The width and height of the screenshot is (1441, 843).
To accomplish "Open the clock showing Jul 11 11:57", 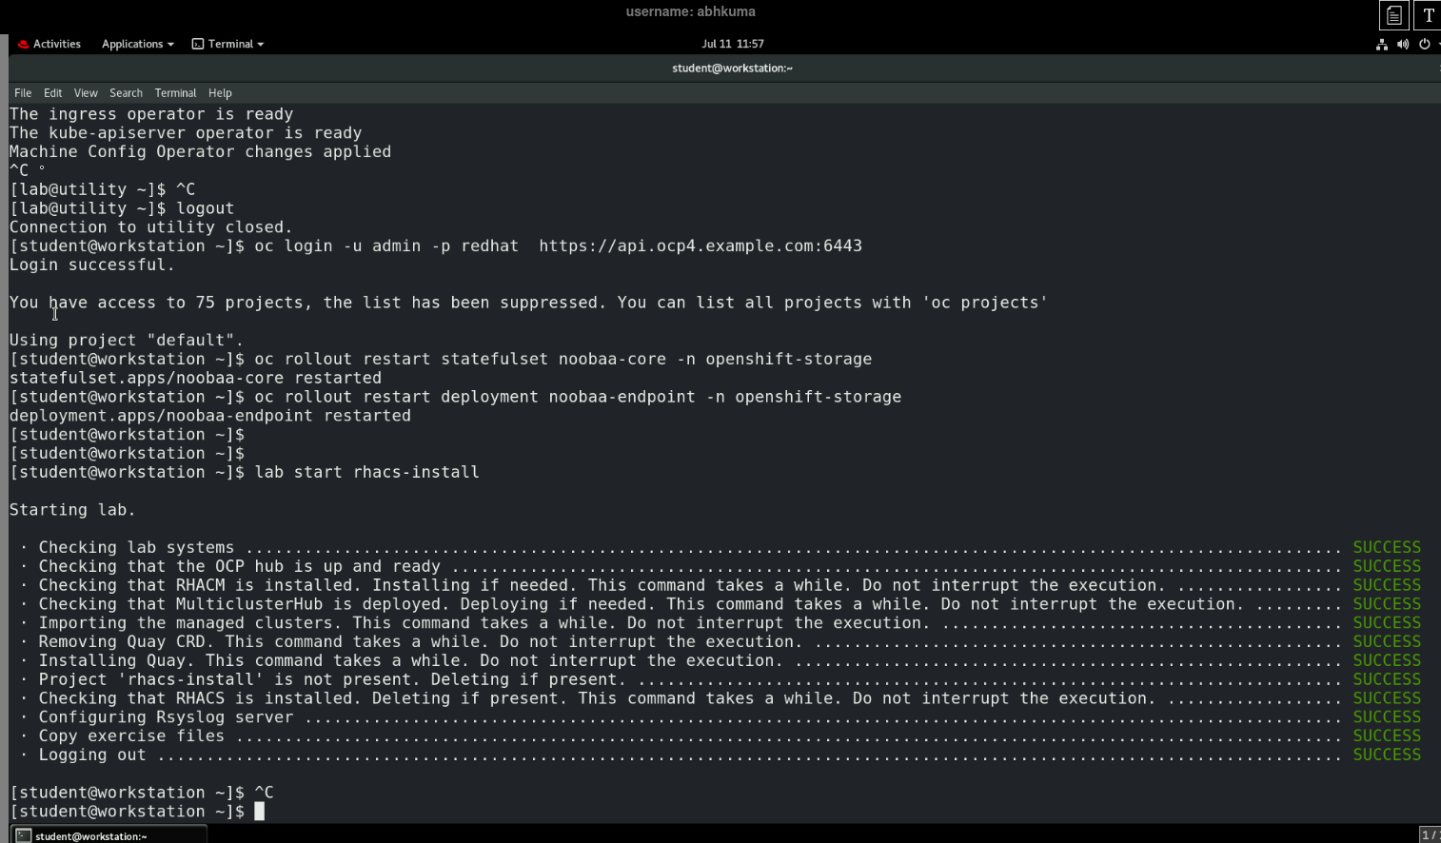I will click(732, 44).
